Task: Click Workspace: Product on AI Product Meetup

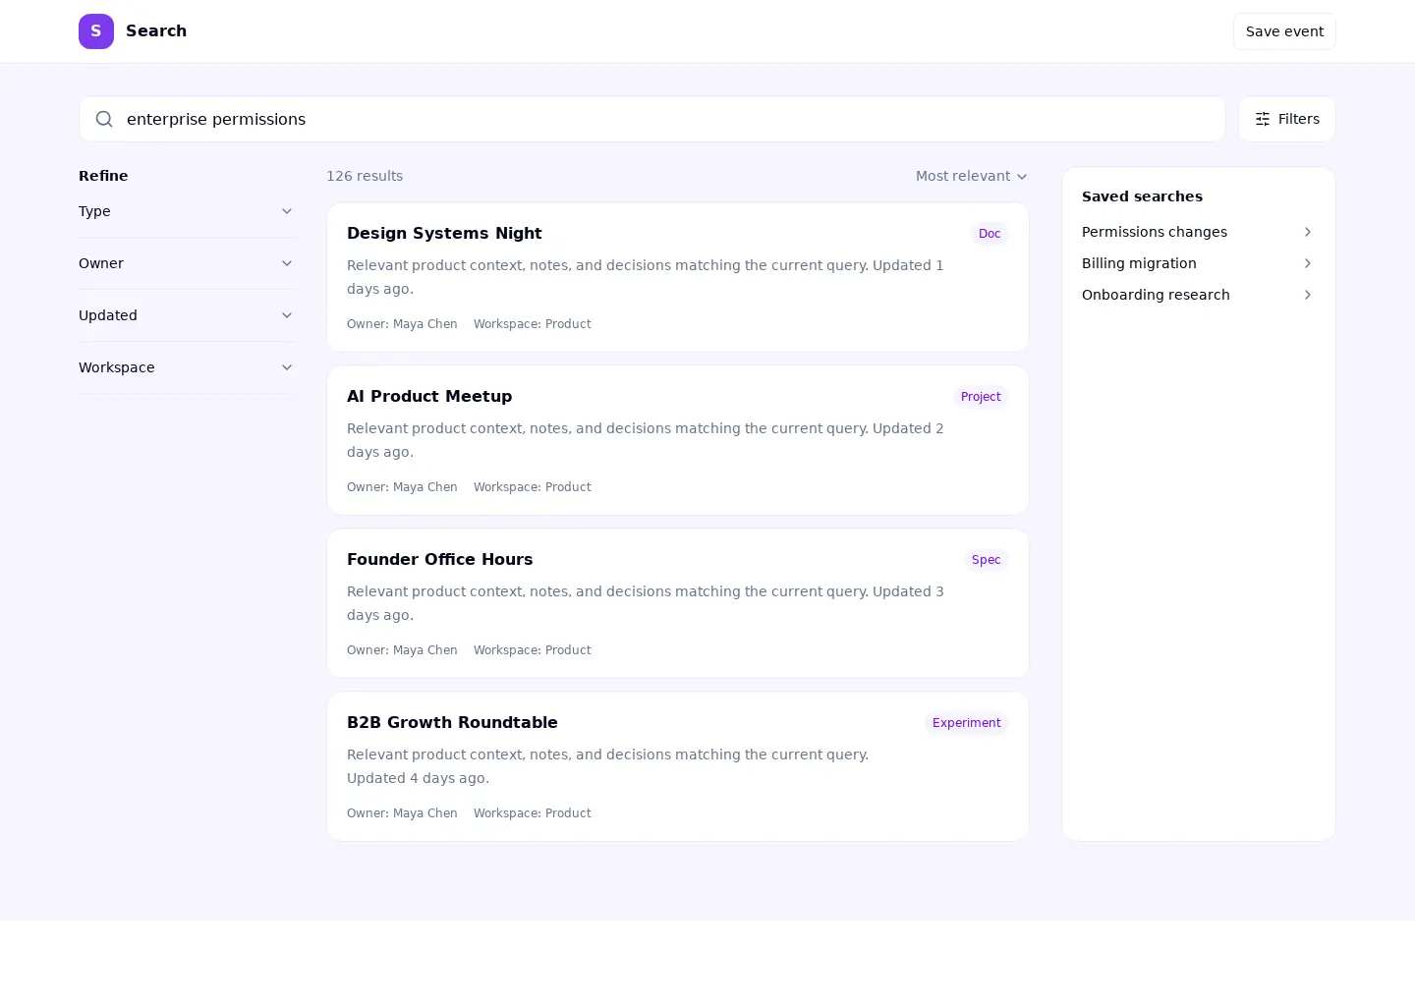Action: point(533,487)
